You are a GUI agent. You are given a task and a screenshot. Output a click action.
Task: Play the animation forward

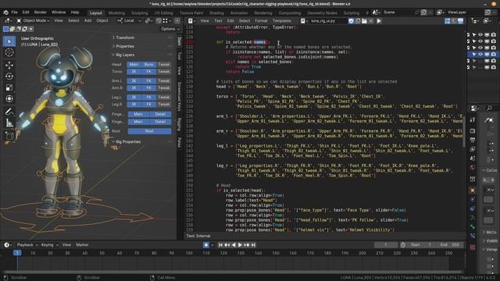(x=240, y=245)
